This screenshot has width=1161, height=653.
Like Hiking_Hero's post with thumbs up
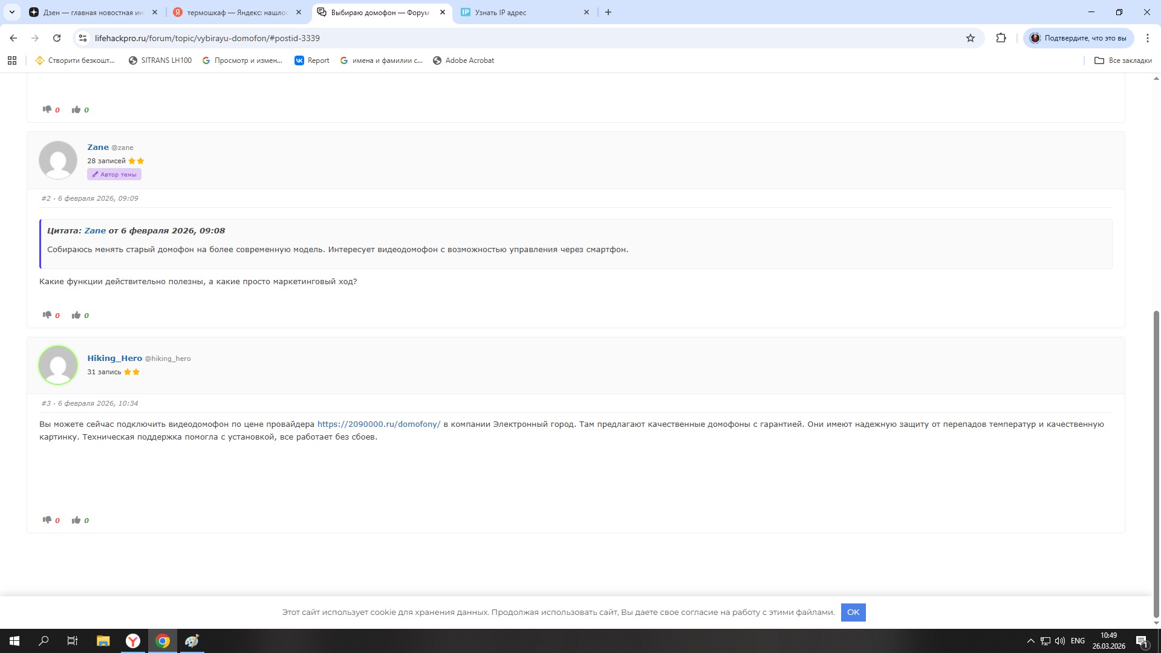pos(76,520)
